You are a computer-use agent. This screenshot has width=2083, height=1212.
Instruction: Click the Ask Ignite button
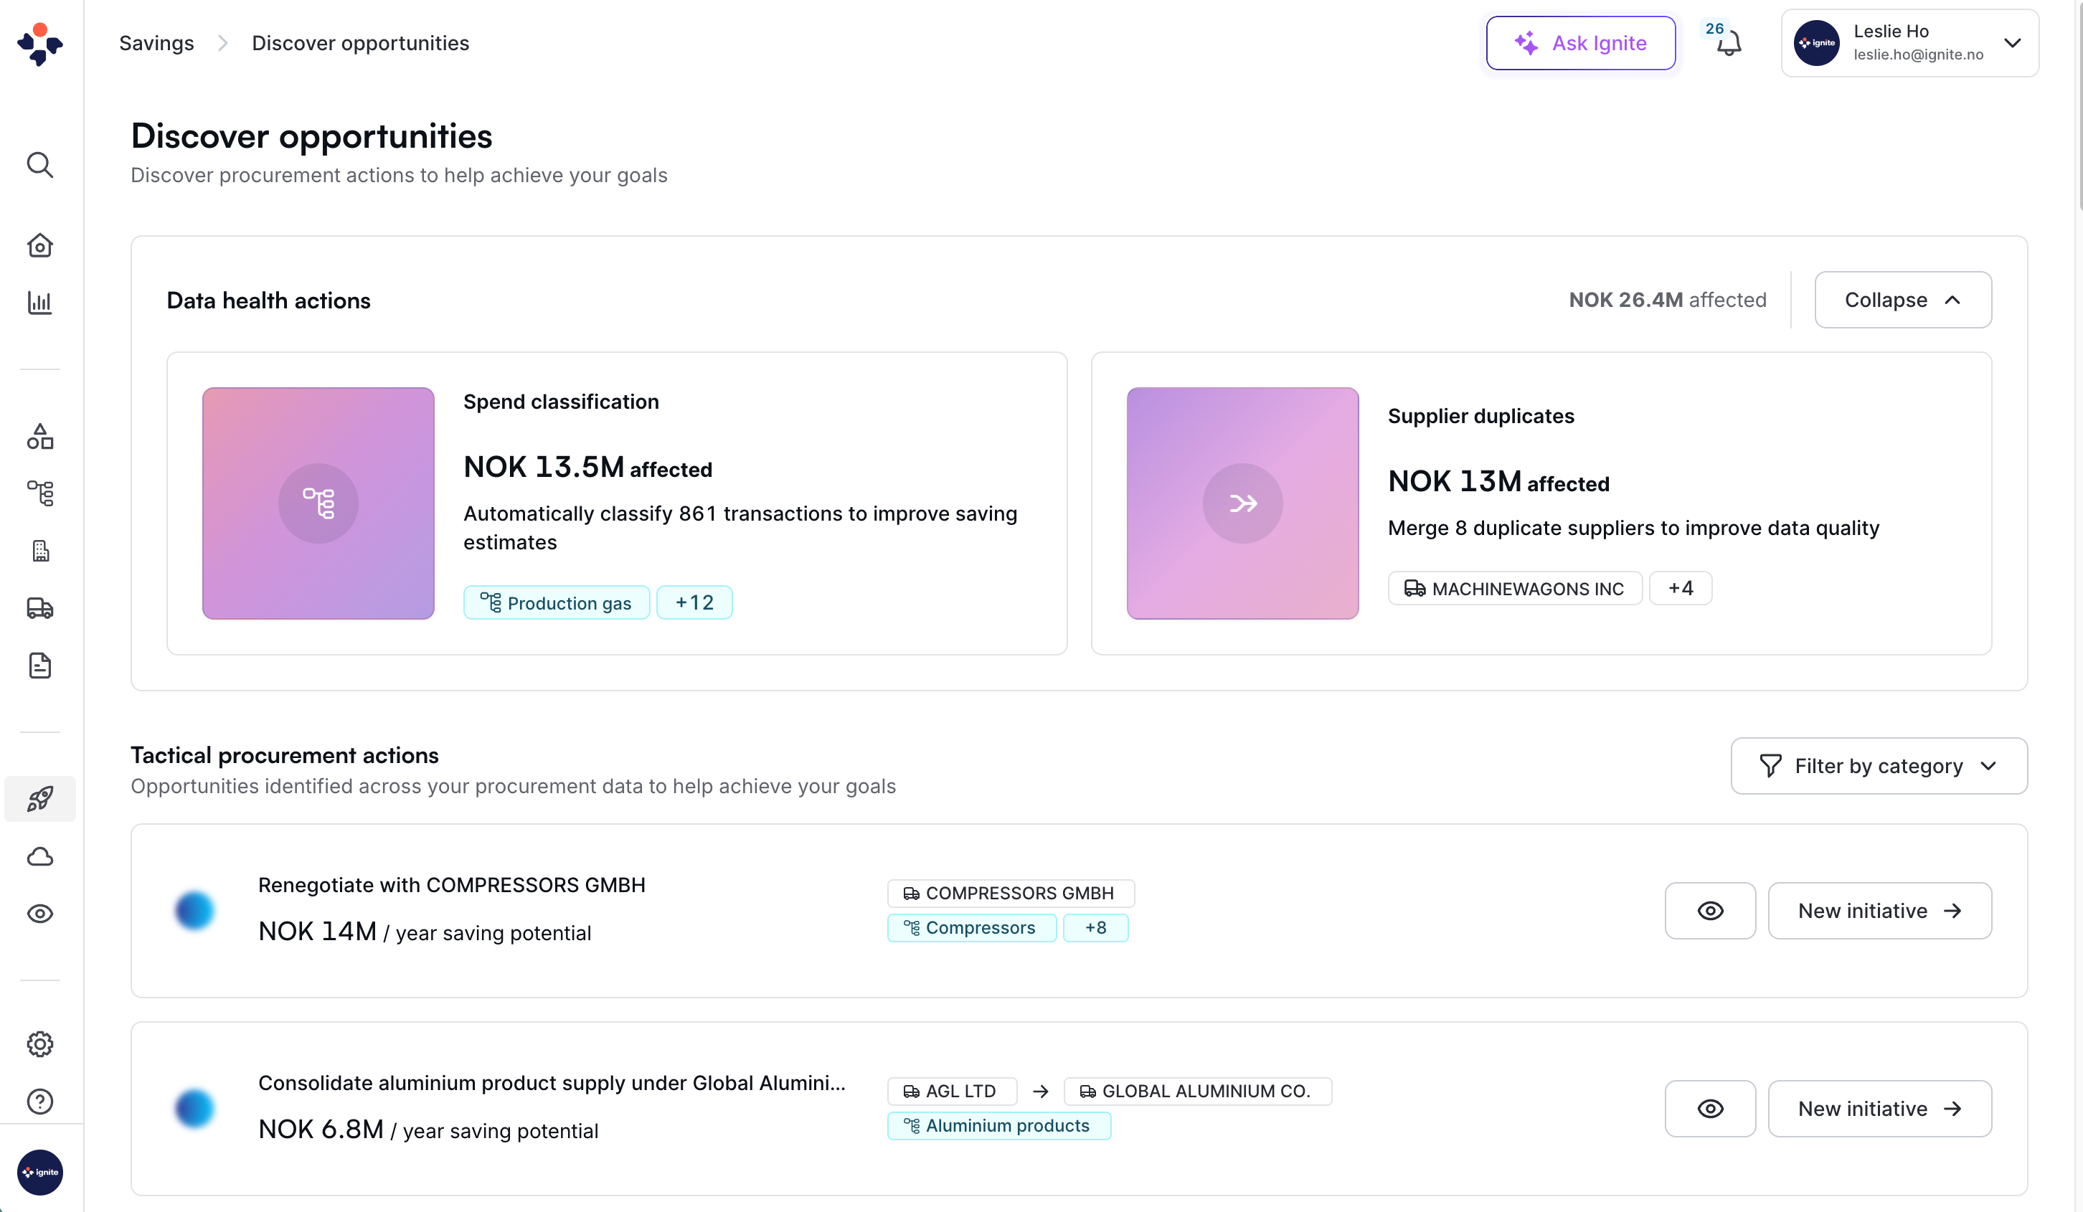coord(1579,43)
